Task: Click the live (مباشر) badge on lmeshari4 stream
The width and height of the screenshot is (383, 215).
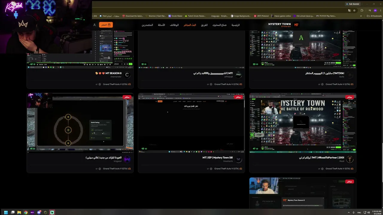Action: (x=238, y=97)
